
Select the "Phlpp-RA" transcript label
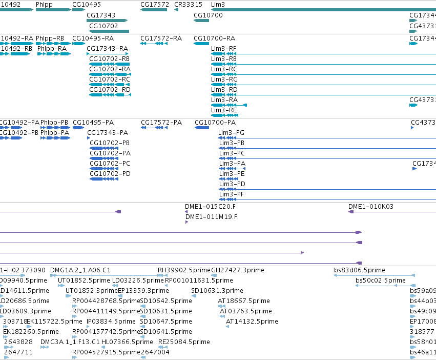(52, 48)
